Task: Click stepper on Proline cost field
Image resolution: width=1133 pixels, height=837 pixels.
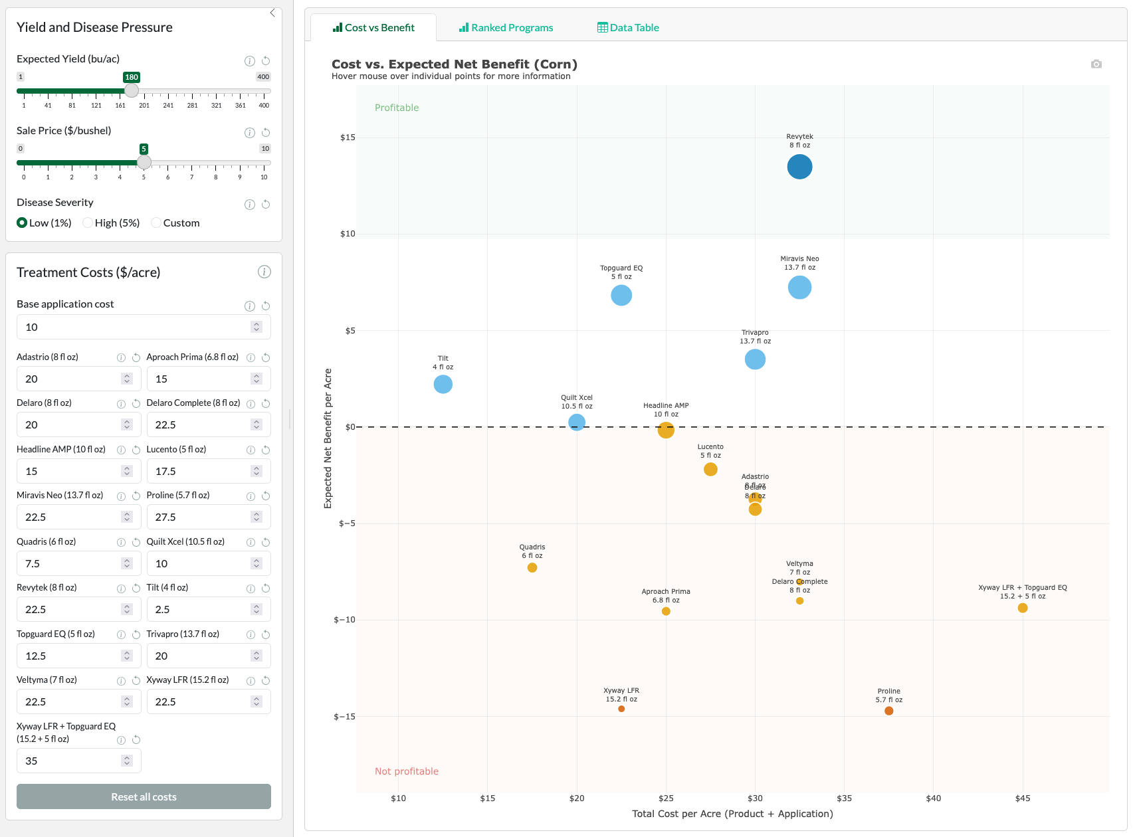Action: 257,517
